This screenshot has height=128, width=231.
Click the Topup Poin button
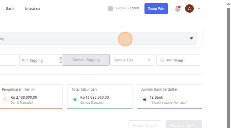tap(156, 9)
